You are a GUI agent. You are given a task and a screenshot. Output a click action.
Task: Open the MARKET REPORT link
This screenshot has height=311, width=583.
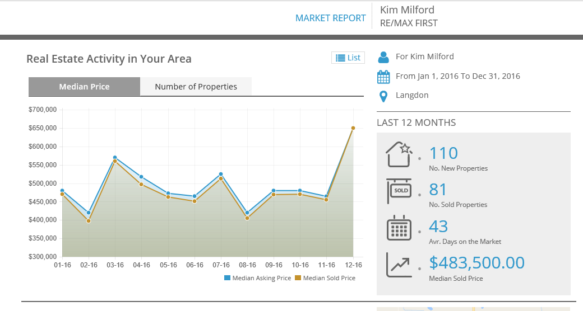pyautogui.click(x=330, y=18)
